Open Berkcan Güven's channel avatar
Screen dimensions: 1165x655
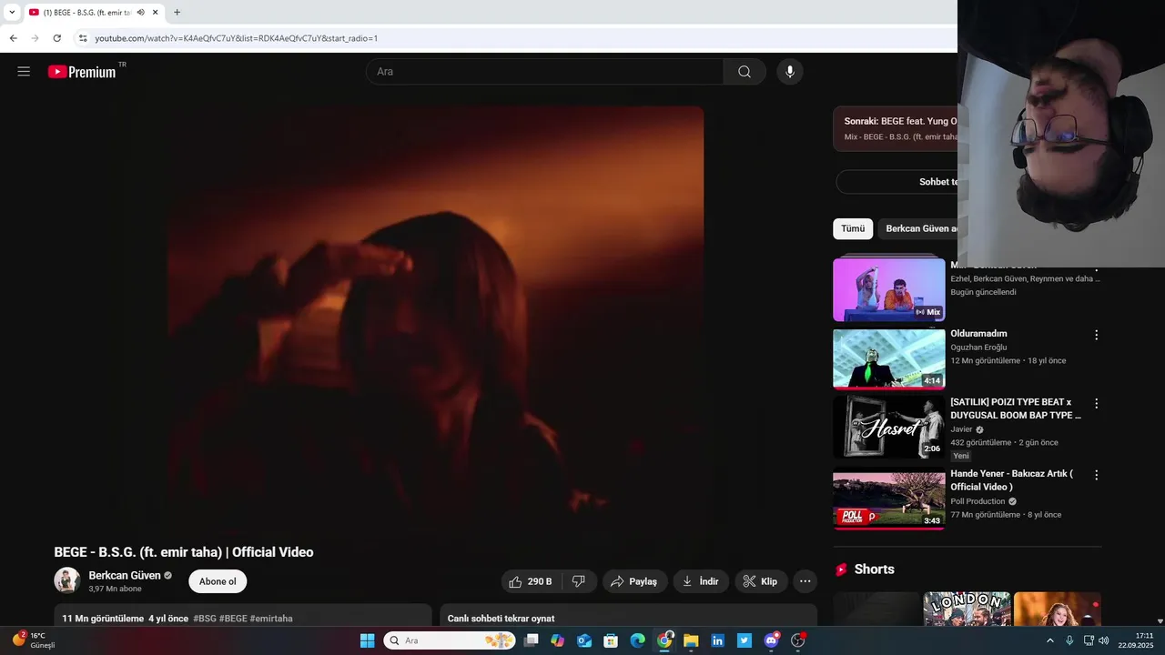tap(67, 580)
